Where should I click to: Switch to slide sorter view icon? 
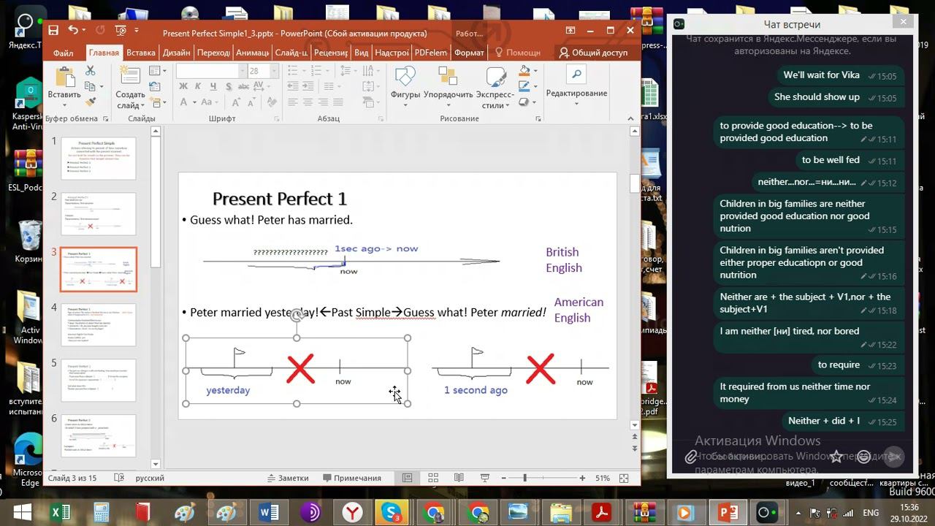pos(433,478)
